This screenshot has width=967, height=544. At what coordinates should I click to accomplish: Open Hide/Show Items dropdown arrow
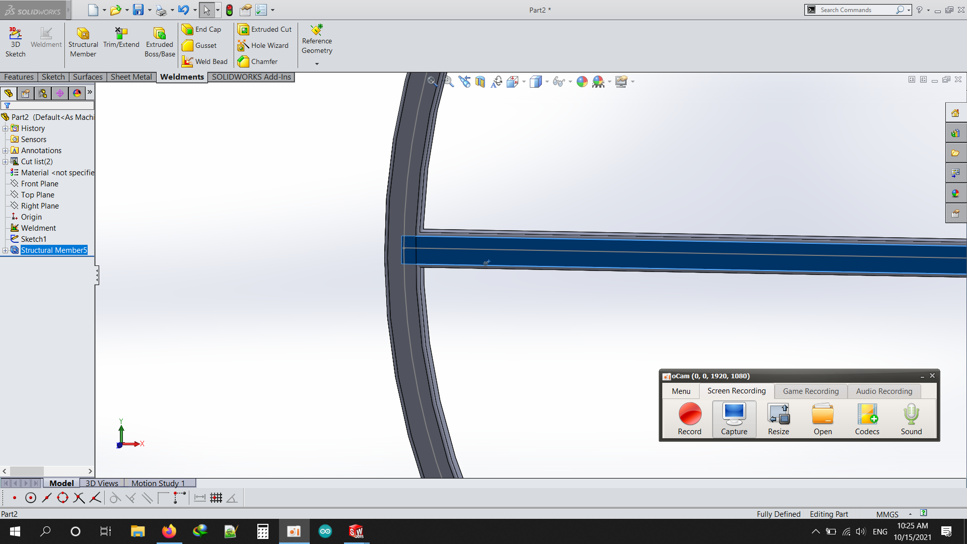pyautogui.click(x=570, y=82)
